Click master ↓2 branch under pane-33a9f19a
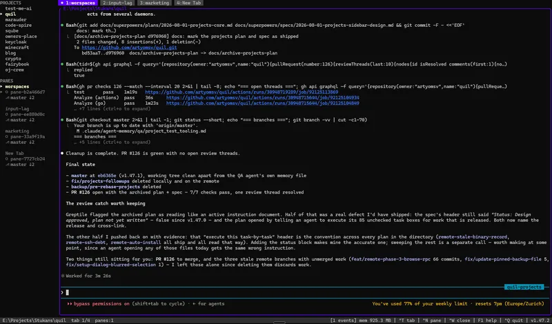Screen dimensions: 552x324 tap(22, 142)
